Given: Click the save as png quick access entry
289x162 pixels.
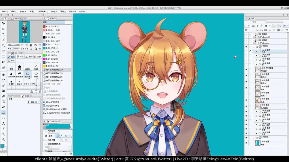Looking at the screenshot, I should (57, 106).
